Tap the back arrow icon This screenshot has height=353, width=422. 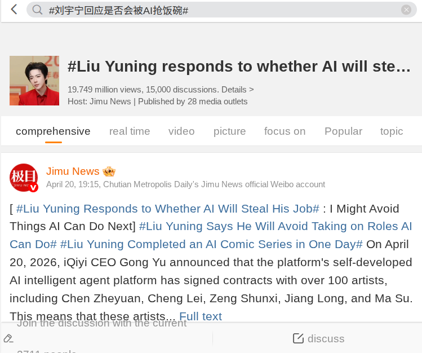coord(14,10)
